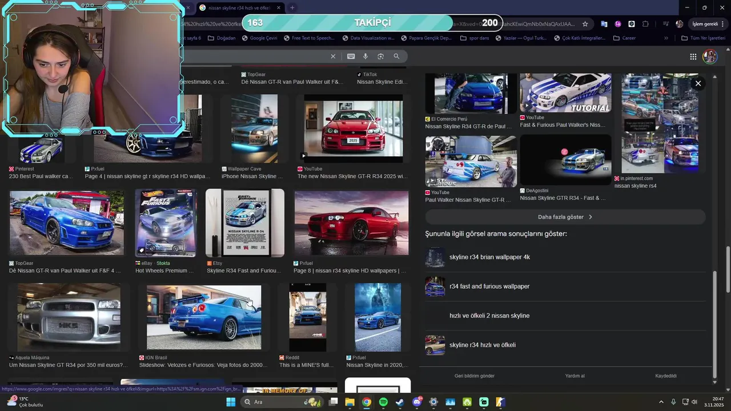Open File Explorer from the taskbar
This screenshot has height=411, width=731.
pyautogui.click(x=350, y=402)
